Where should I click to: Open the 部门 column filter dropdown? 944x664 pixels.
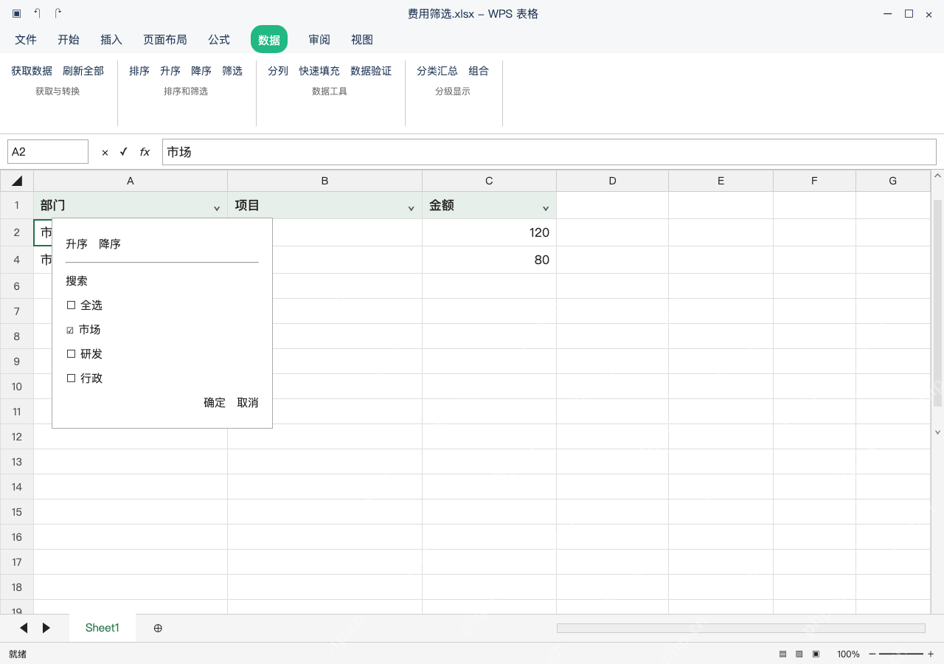point(217,208)
